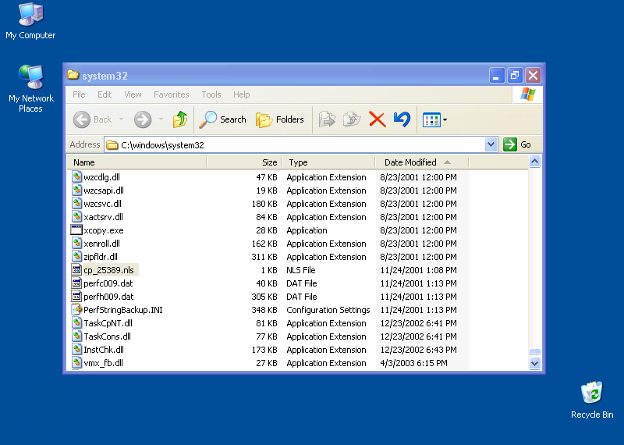Viewport: 624px width, 445px height.
Task: Sort by Date Modified column header
Action: pyautogui.click(x=422, y=162)
